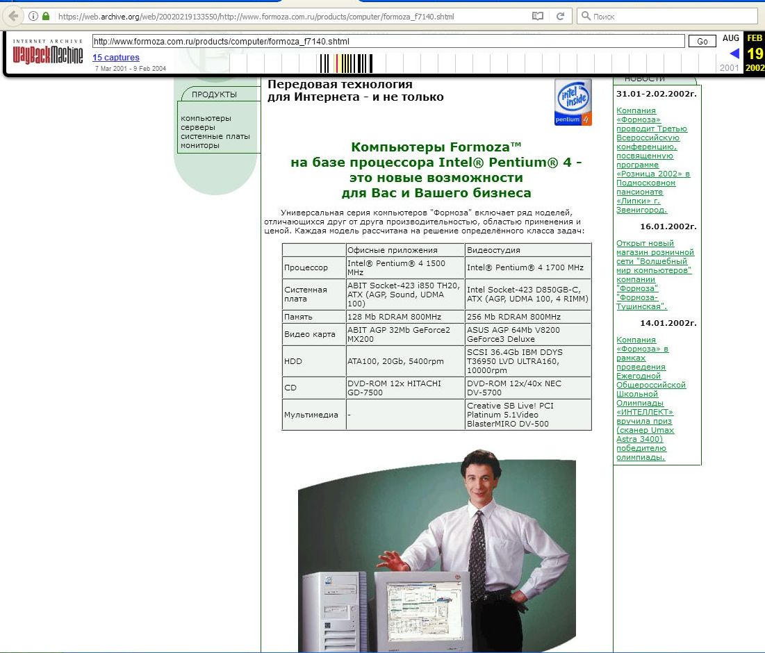Open компьютеры in products menu
The height and width of the screenshot is (653, 765).
(x=206, y=118)
